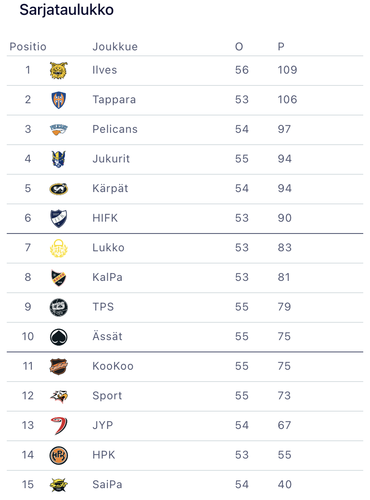Click the HIFK crest logo
370x500 pixels.
[59, 218]
